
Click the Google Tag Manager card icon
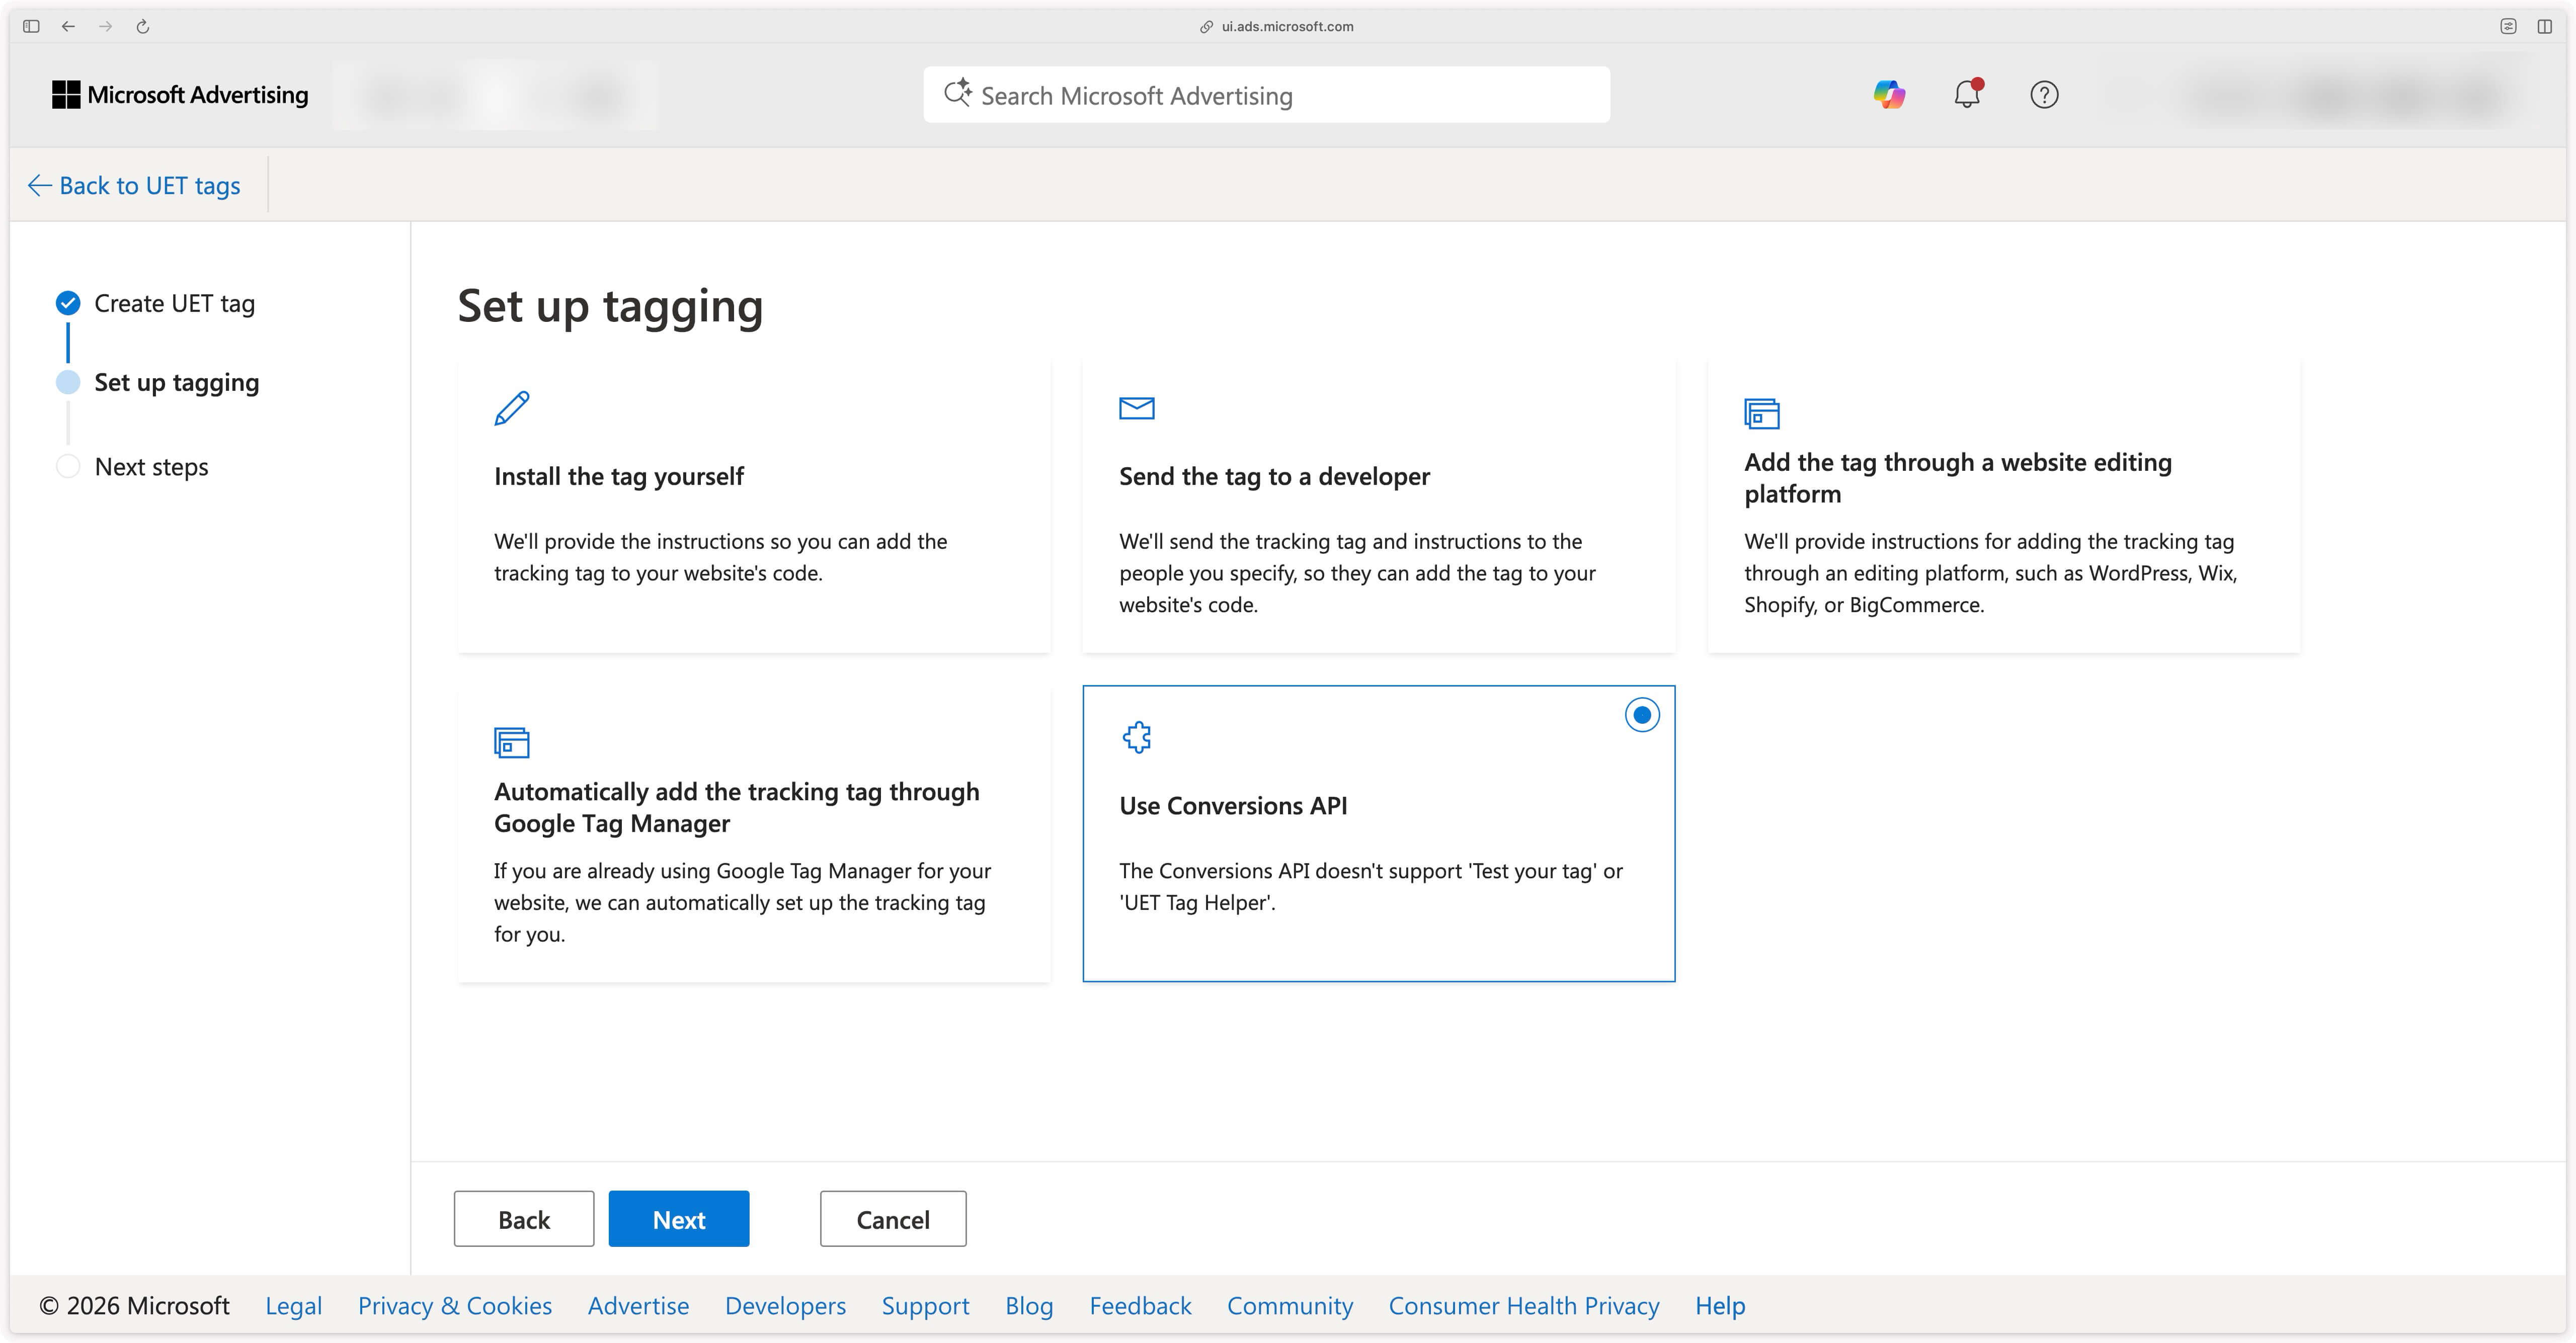point(511,743)
